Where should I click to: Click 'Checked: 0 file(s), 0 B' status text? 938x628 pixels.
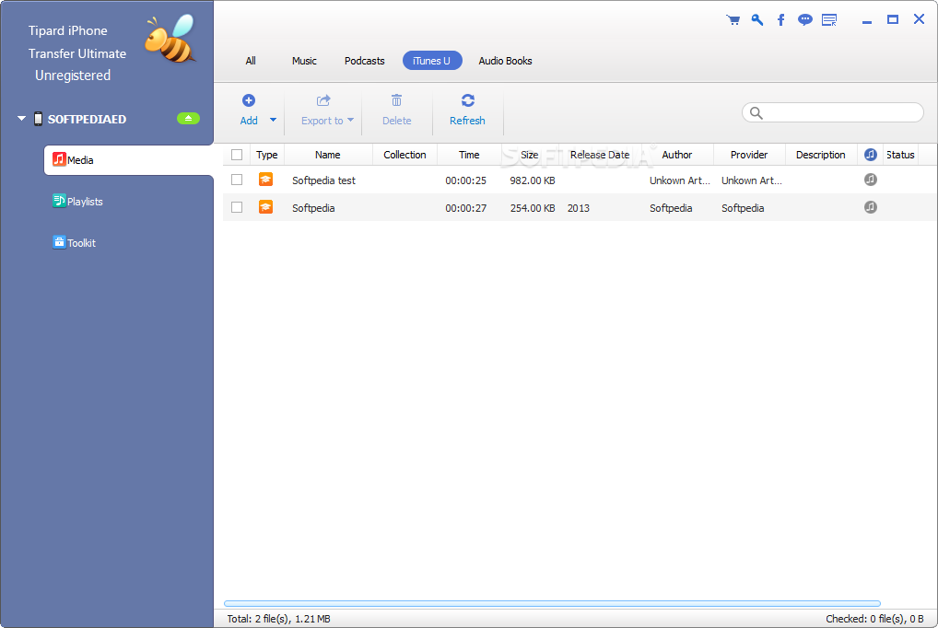pyautogui.click(x=874, y=619)
